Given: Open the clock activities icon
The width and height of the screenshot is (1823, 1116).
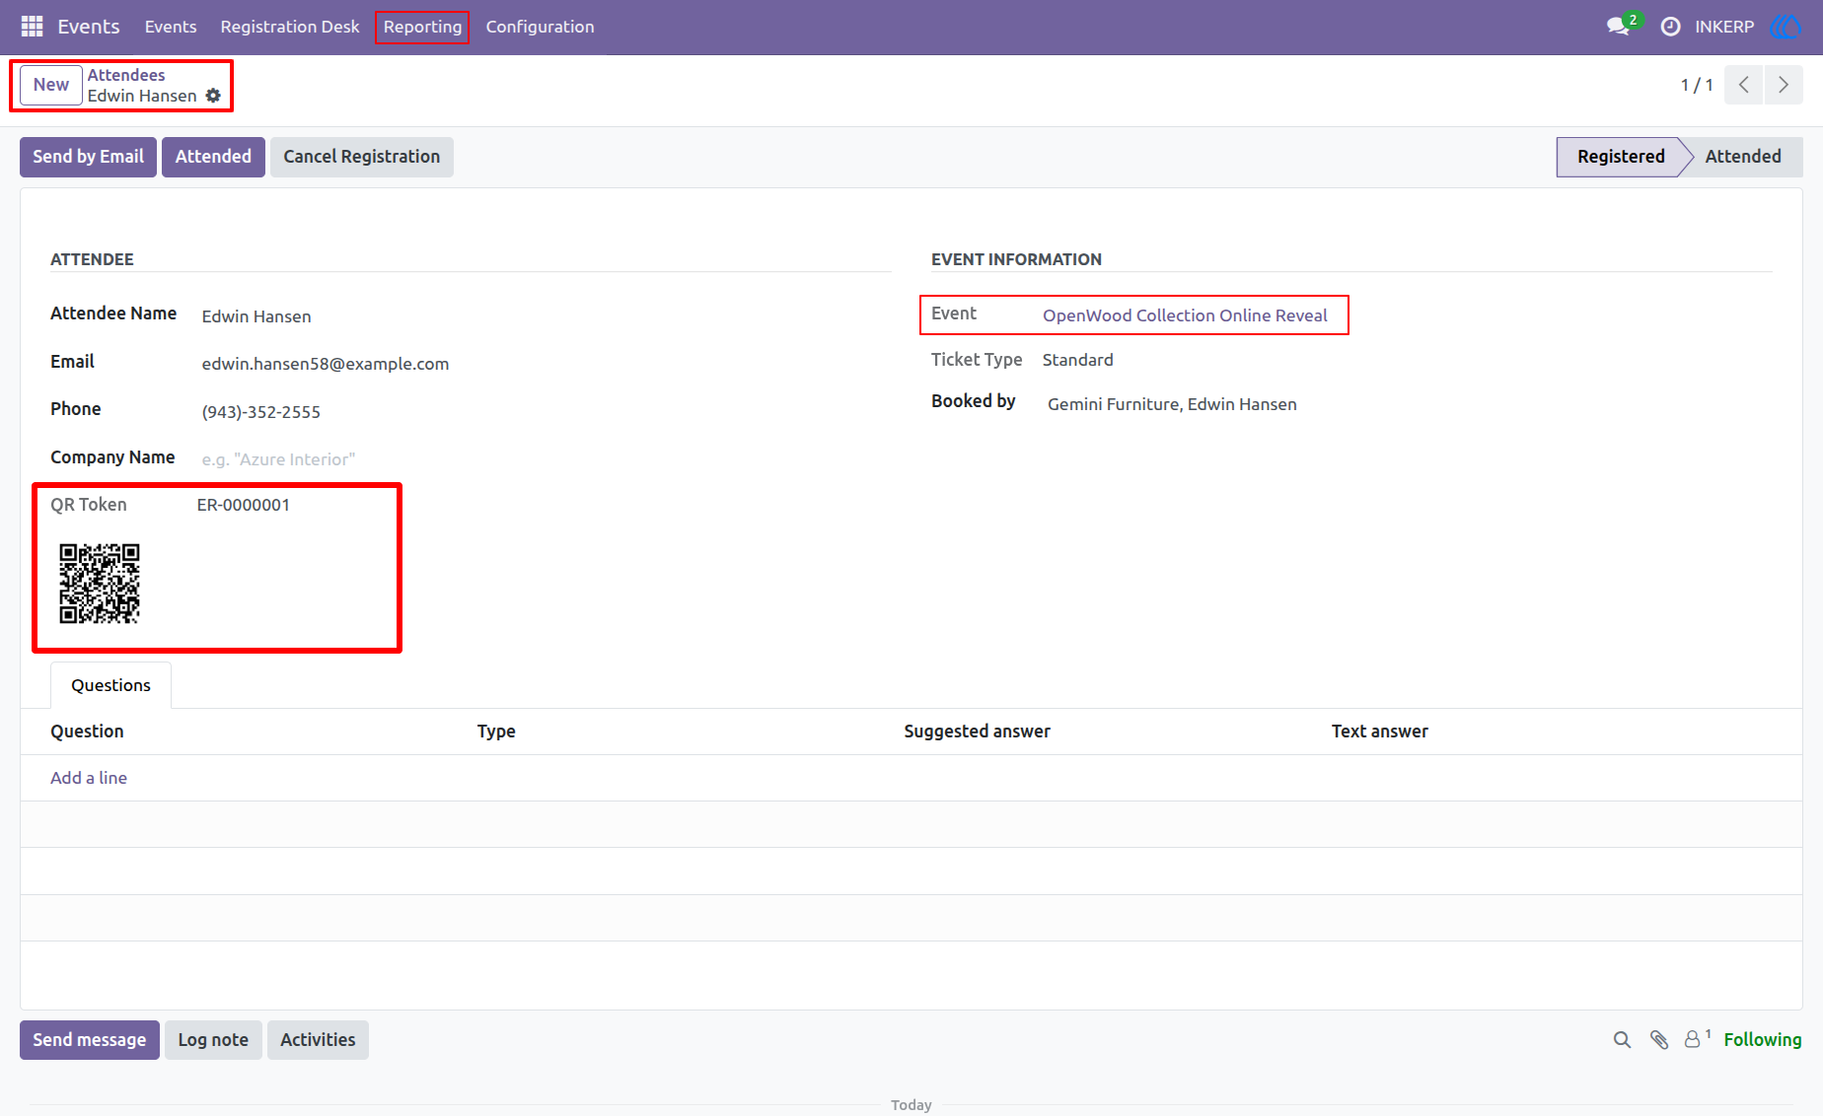Looking at the screenshot, I should click(x=1670, y=27).
